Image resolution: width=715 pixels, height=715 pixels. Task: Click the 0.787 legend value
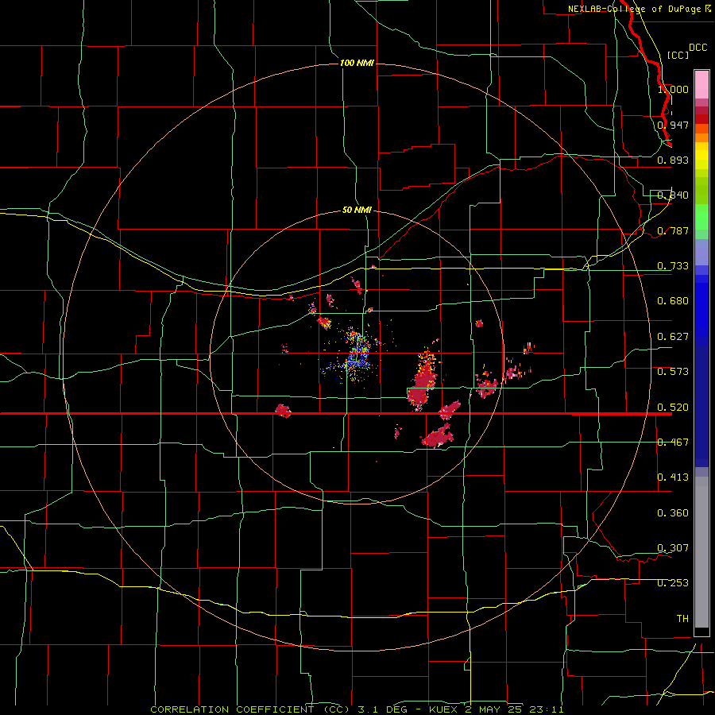pos(673,230)
